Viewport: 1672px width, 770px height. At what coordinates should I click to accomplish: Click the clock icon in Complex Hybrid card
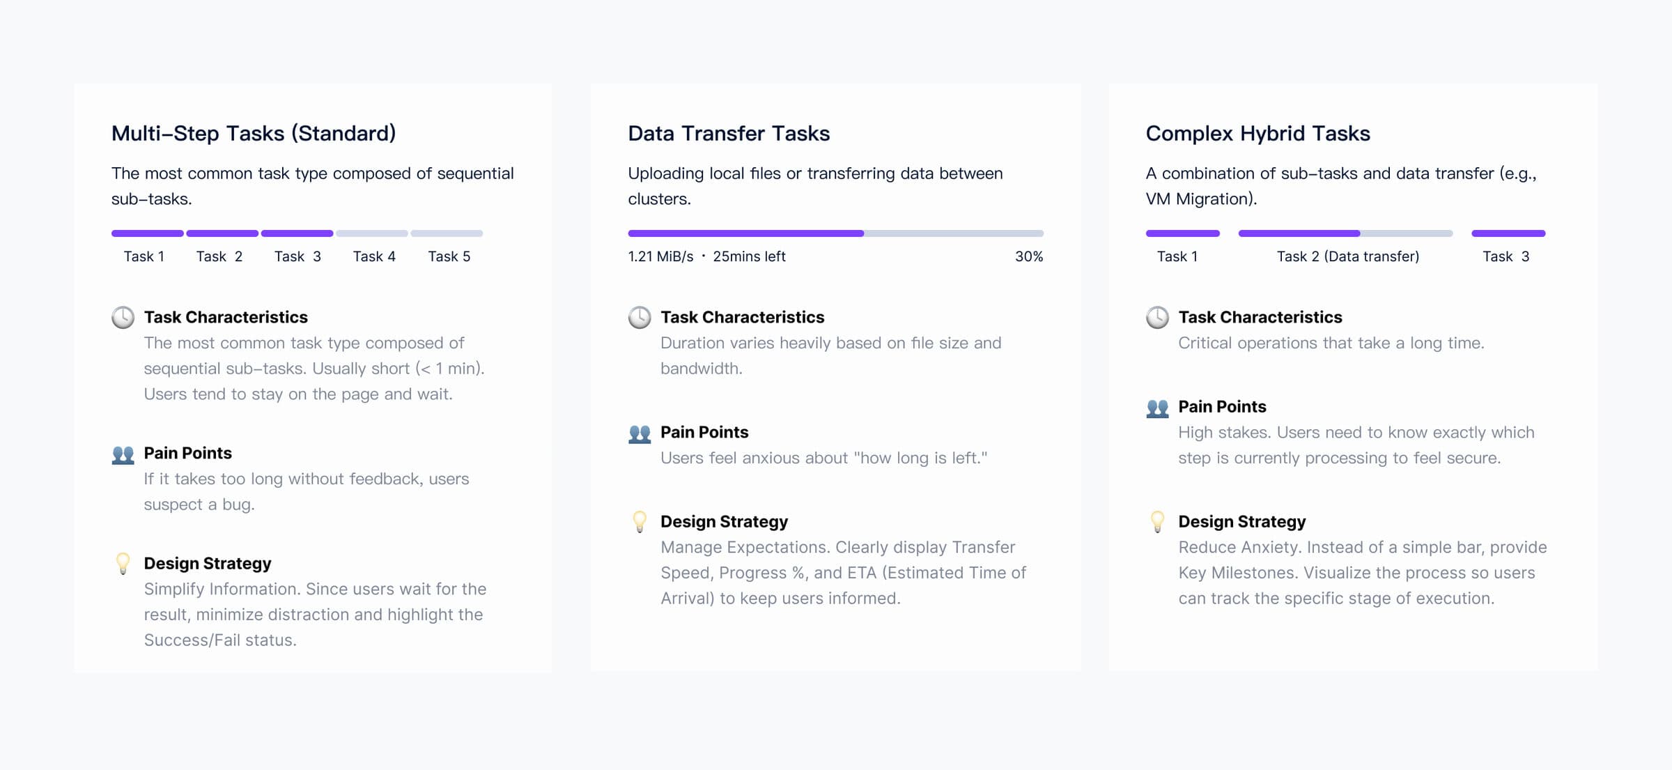[1157, 318]
